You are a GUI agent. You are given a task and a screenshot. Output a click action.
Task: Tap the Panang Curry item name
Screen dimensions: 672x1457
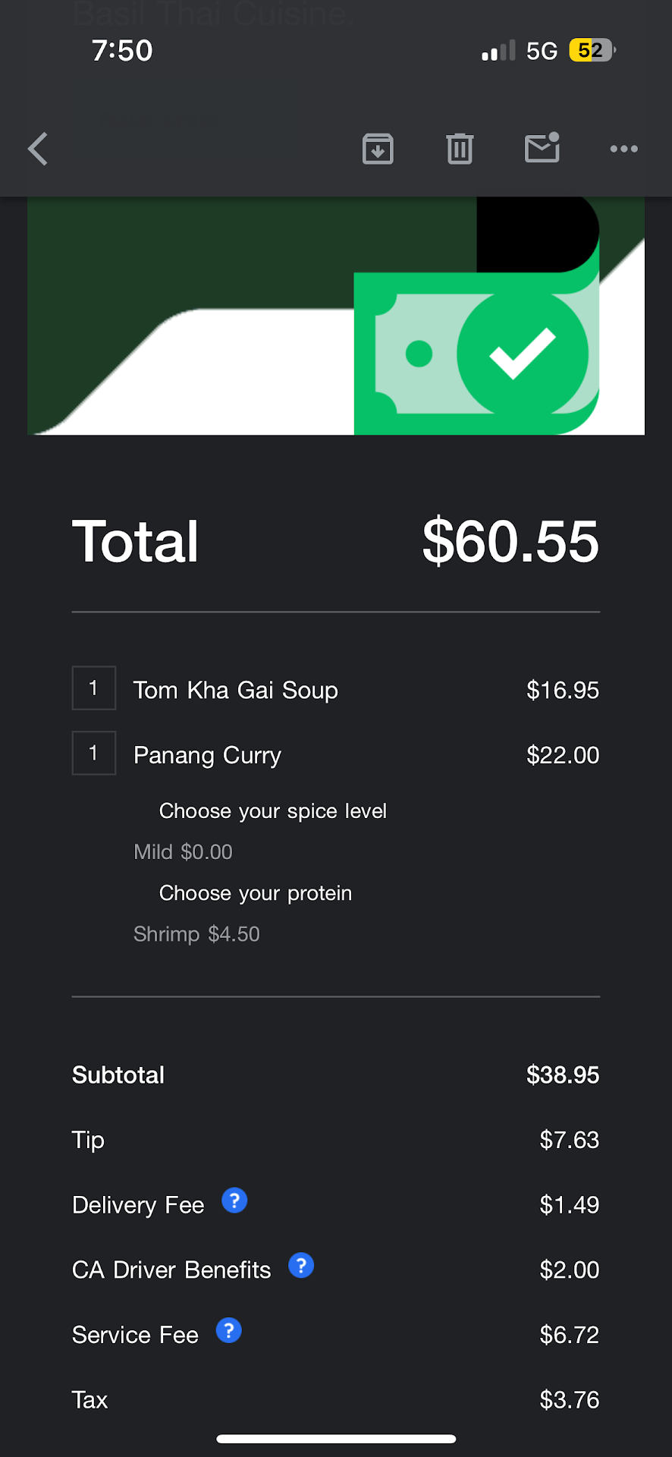tap(207, 755)
